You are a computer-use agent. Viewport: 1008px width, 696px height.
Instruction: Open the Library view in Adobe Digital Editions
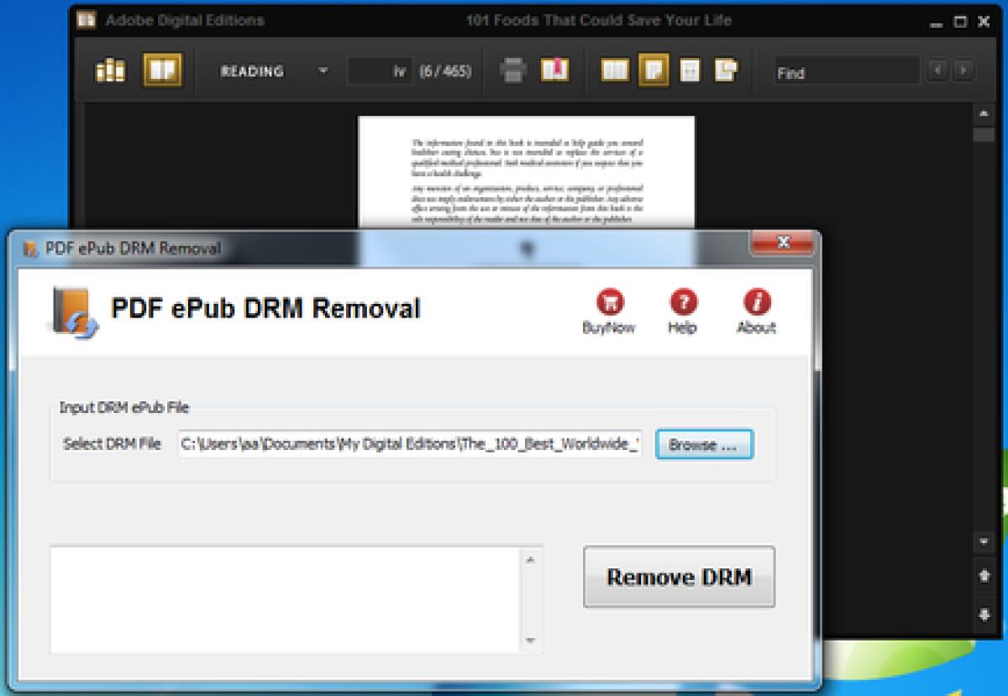[x=110, y=71]
